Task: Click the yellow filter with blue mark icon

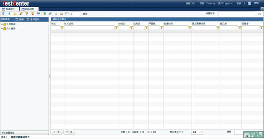Action: tap(27, 14)
